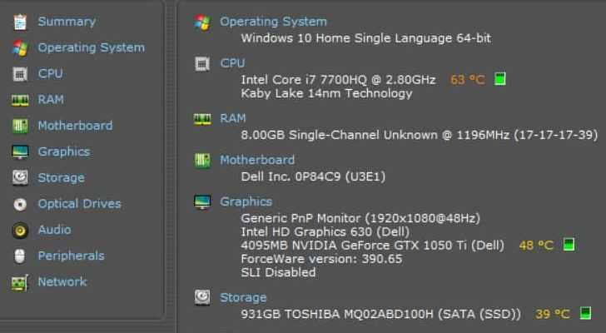Click the Summary clipboard icon in sidebar
The image size is (606, 333).
click(x=20, y=22)
